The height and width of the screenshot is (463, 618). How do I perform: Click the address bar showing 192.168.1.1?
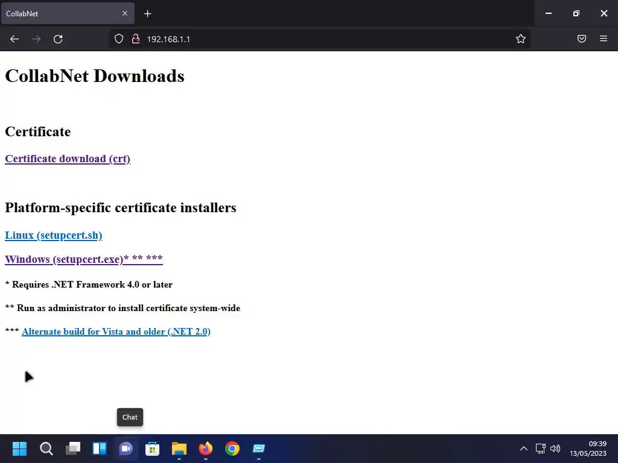(319, 39)
